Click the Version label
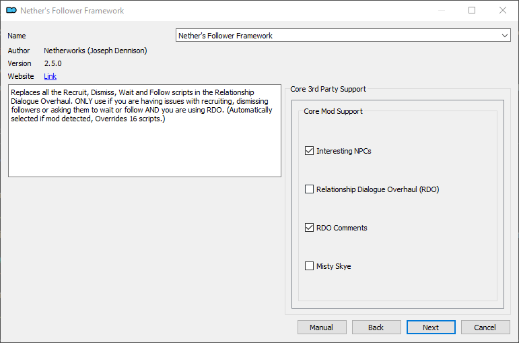The width and height of the screenshot is (519, 343). 20,63
